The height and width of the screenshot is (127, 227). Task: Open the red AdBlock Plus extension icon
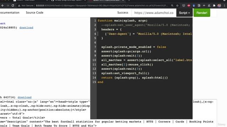pyautogui.click(x=189, y=6)
